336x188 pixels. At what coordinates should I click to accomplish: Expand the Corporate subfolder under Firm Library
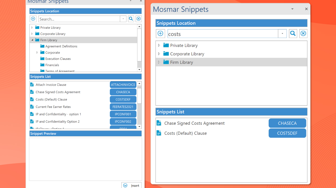pyautogui.click(x=37, y=52)
